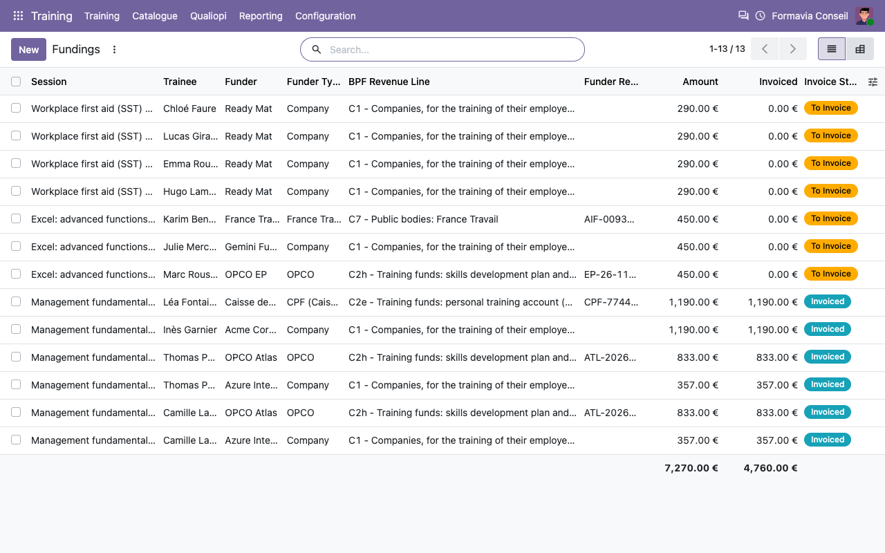Click the New button

coord(29,49)
